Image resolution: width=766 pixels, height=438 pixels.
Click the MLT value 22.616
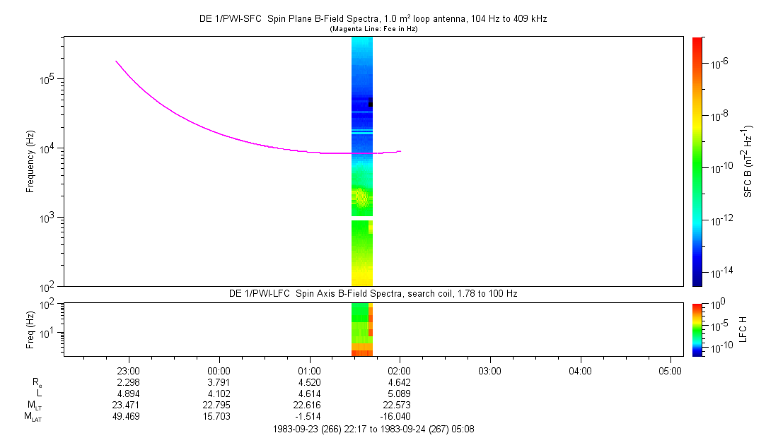tap(309, 405)
